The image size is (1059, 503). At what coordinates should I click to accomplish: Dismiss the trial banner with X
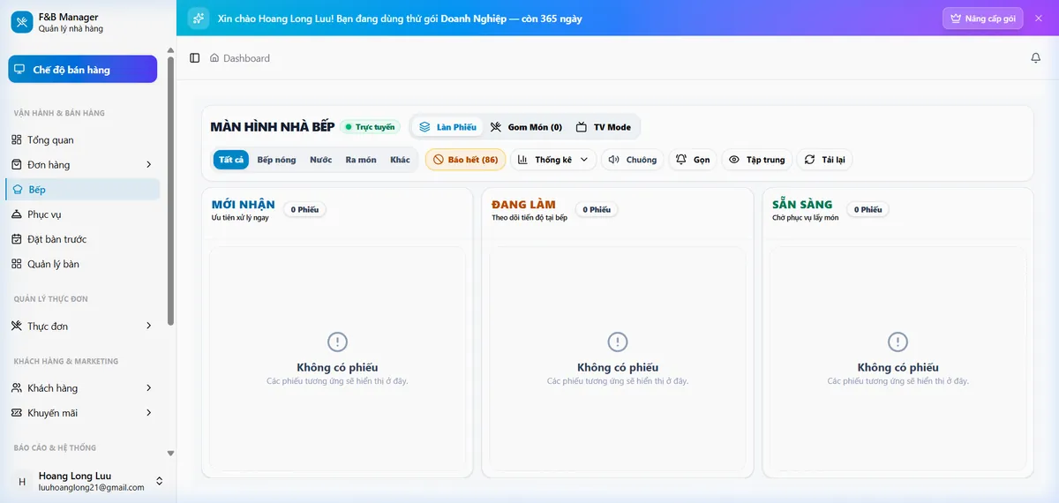tap(1039, 18)
